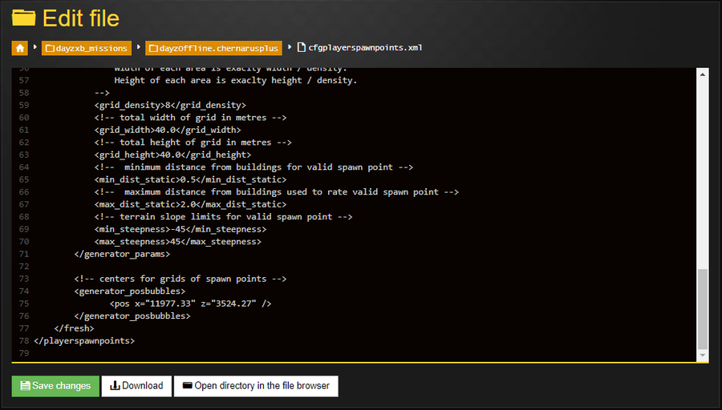This screenshot has height=410, width=722.
Task: Click the large folder icon beside Edit file
Action: point(24,18)
